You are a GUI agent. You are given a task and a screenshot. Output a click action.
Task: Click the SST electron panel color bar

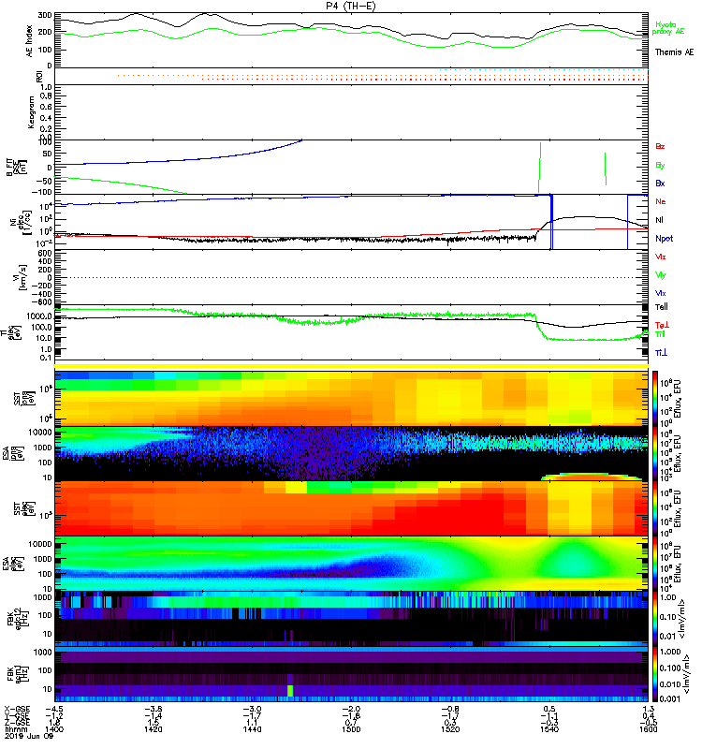655,508
